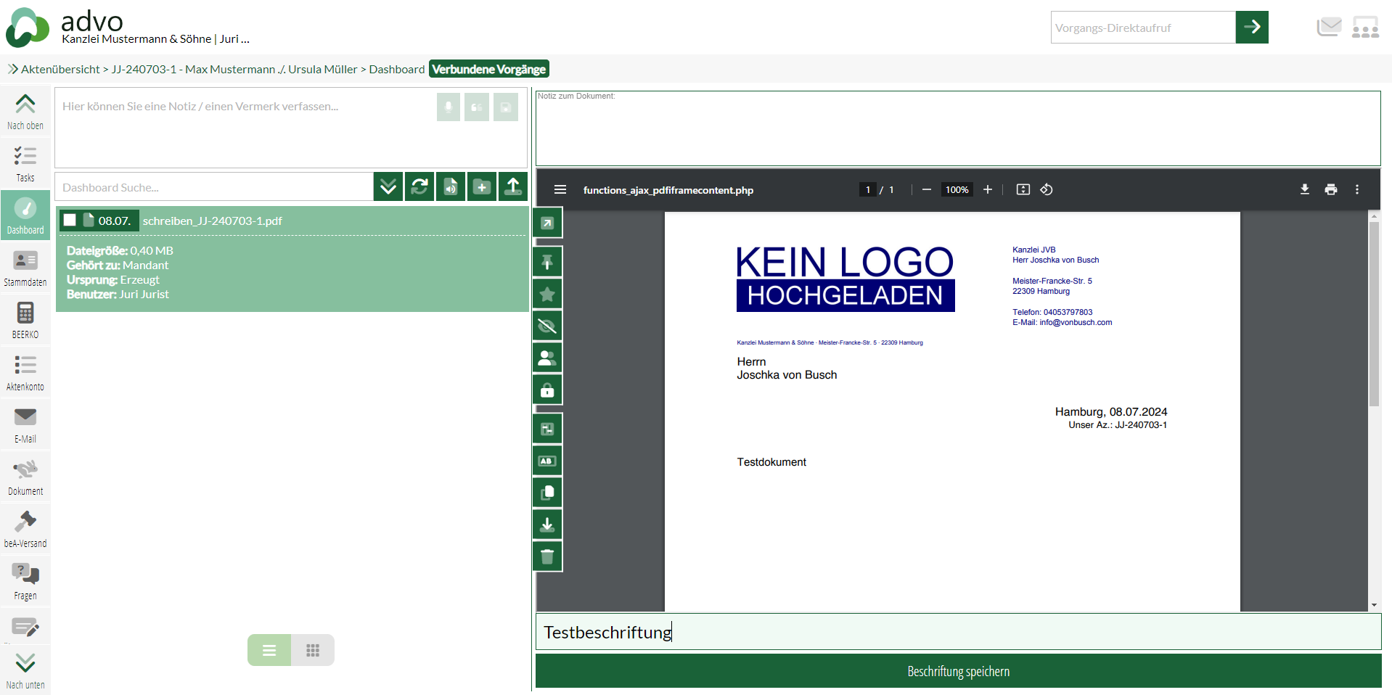Switch to grid view layout
The height and width of the screenshot is (695, 1392).
(x=313, y=650)
